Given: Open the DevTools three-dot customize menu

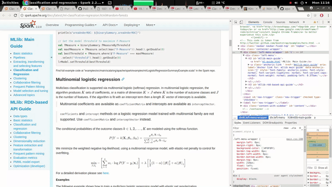Looking at the screenshot, I should [323, 22].
